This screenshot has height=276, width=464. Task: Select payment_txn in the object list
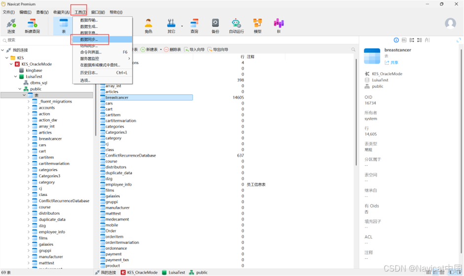117,260
